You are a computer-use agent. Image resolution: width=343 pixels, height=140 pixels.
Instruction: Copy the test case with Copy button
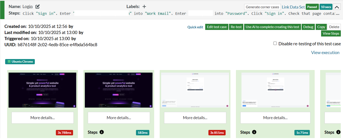pyautogui.click(x=321, y=27)
